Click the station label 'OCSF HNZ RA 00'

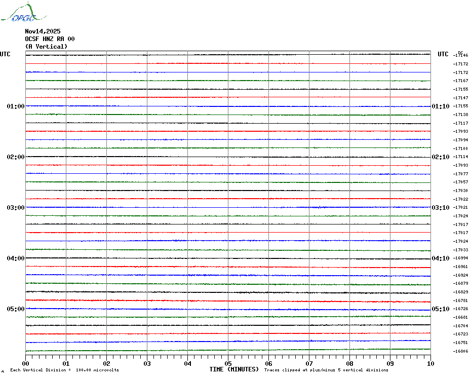coord(50,39)
